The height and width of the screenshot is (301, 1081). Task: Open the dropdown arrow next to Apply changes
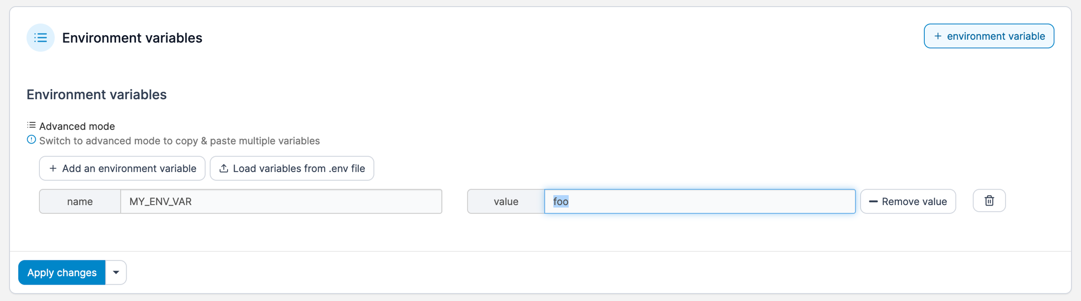click(x=116, y=272)
